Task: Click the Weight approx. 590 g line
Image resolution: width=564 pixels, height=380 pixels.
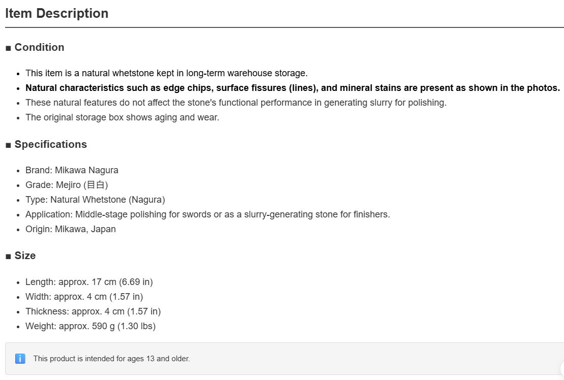Action: point(91,326)
